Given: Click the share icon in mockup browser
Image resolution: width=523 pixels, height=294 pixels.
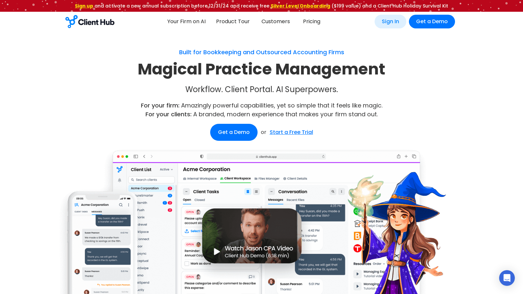Looking at the screenshot, I should pos(398,156).
